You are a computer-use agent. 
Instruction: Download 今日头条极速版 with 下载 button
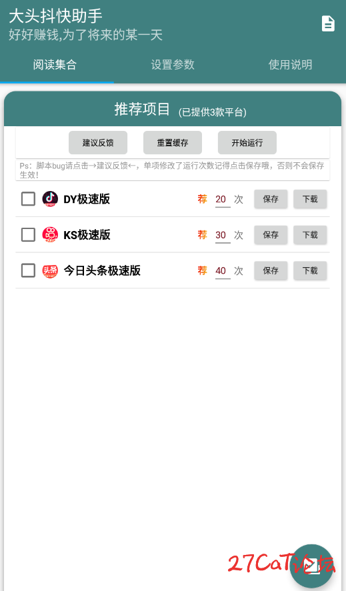click(310, 270)
